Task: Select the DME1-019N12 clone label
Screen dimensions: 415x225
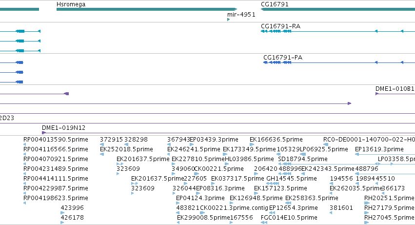Action: [x=63, y=128]
